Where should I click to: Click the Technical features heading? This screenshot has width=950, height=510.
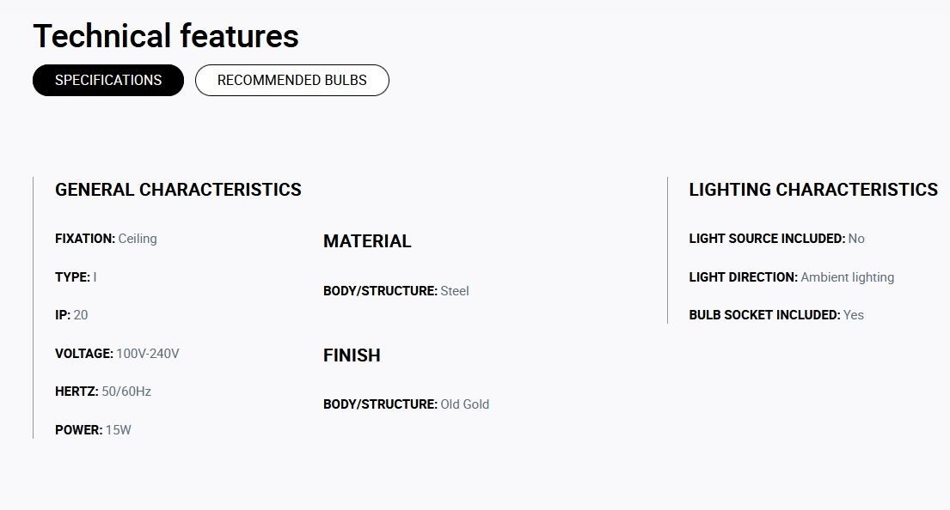[x=166, y=36]
